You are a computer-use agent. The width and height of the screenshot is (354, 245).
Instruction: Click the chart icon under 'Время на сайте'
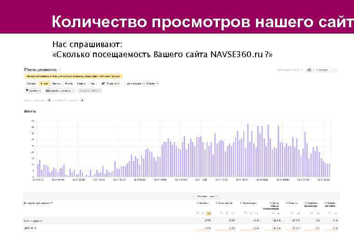click(x=335, y=213)
